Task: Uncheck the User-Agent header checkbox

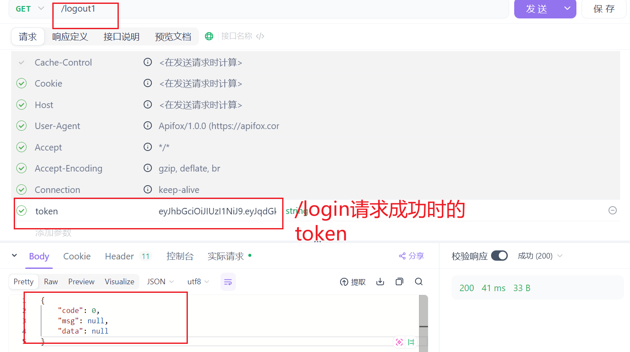Action: (x=21, y=126)
